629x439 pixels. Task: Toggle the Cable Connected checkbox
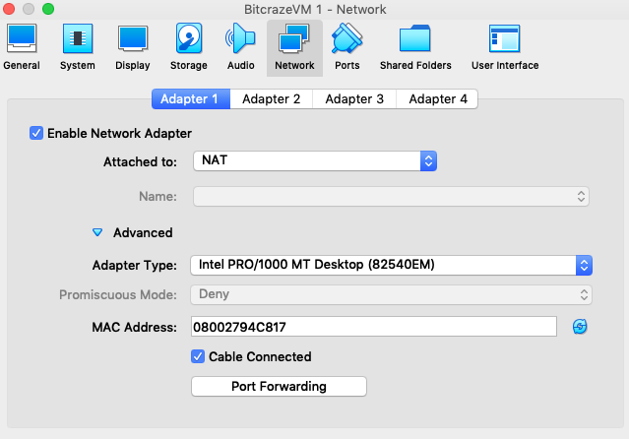(x=198, y=356)
